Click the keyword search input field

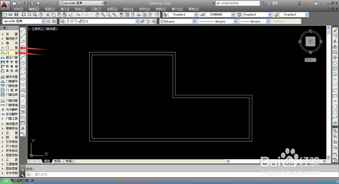tap(238, 3)
